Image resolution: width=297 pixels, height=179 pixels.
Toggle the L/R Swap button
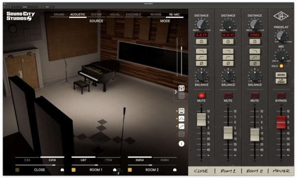[281, 81]
